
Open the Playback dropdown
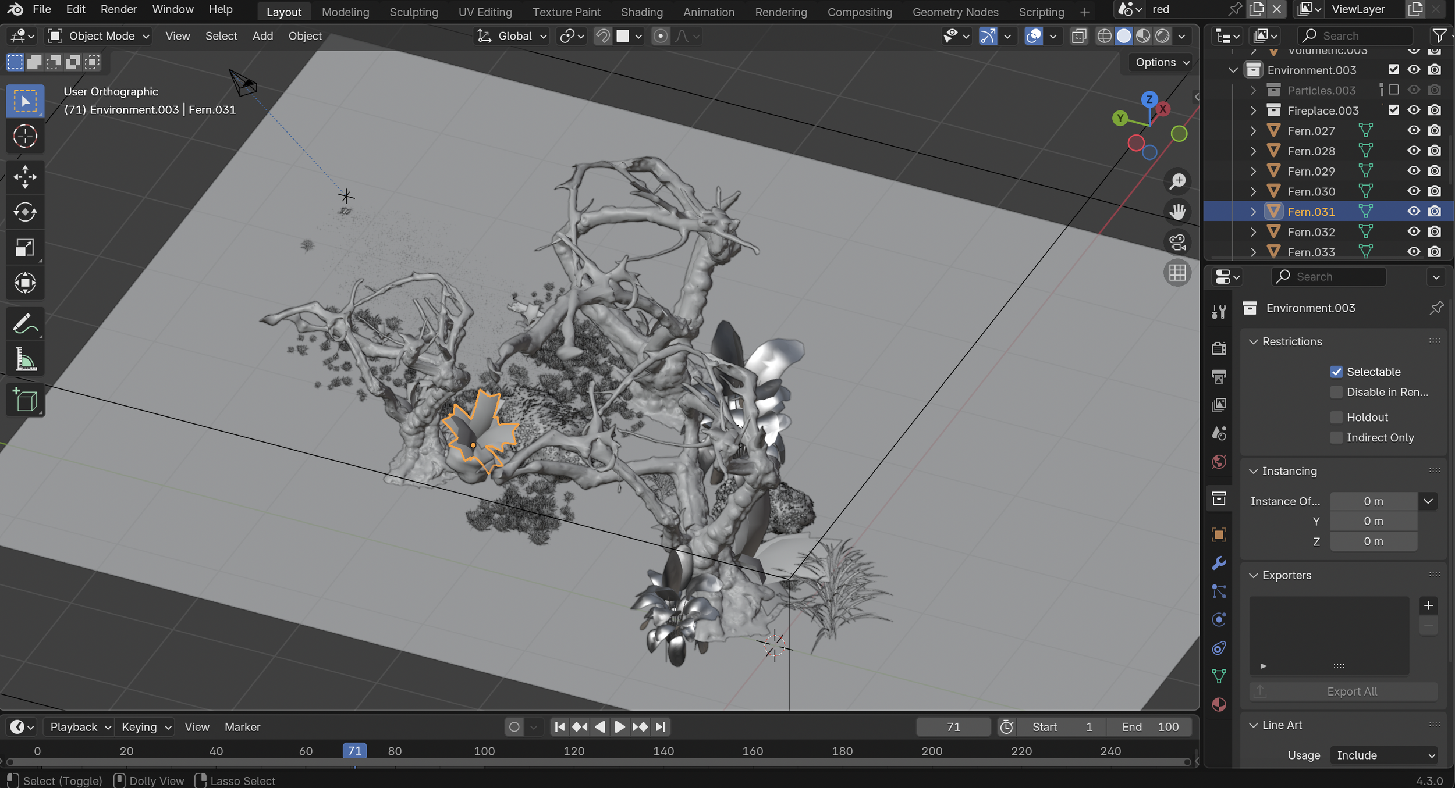click(79, 727)
